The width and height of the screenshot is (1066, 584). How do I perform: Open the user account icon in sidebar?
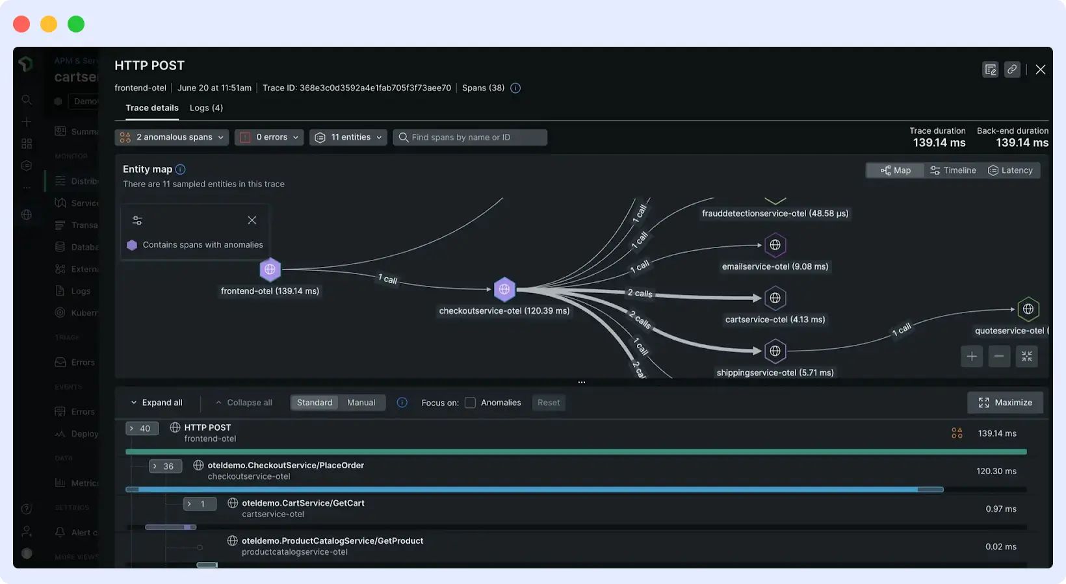(x=27, y=531)
